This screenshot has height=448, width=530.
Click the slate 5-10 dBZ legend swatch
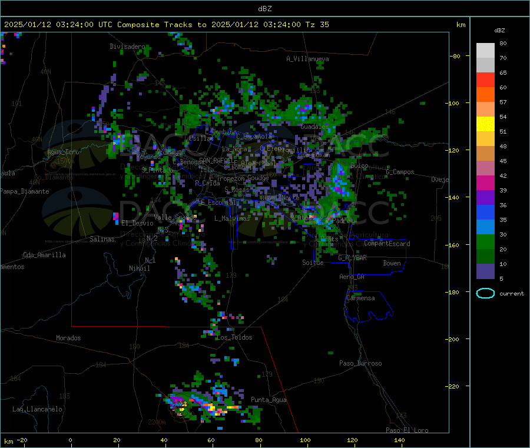(485, 271)
